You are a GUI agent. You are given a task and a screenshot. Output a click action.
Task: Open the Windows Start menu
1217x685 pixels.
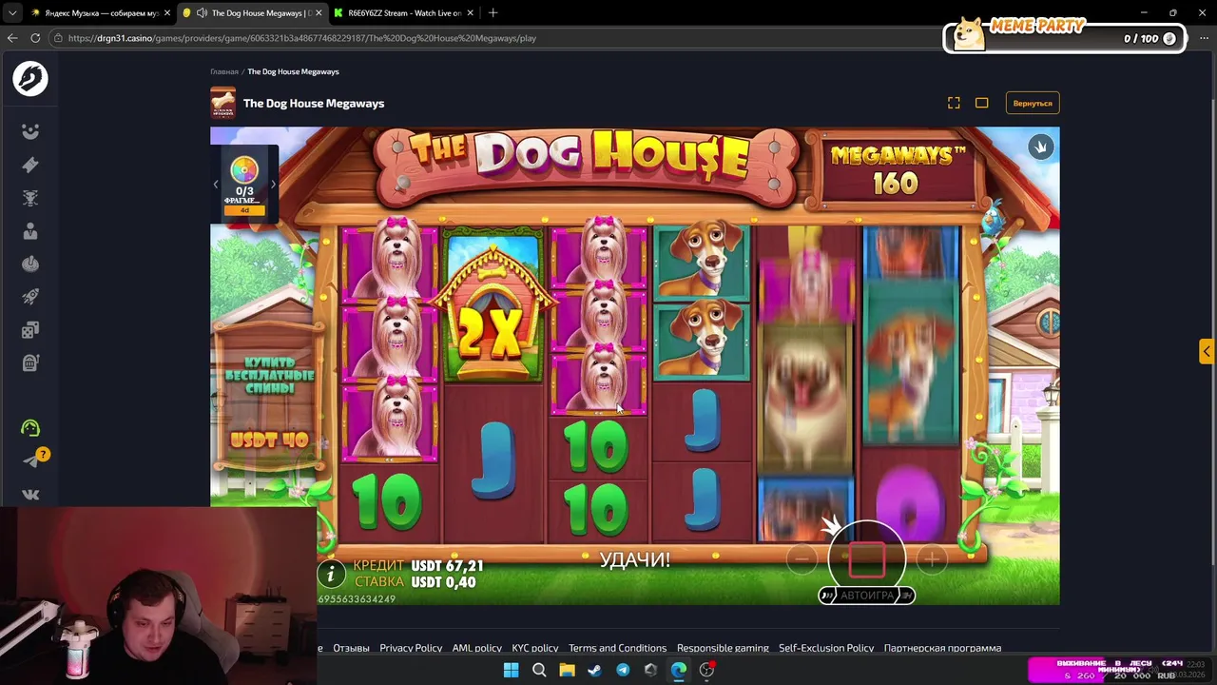click(511, 670)
